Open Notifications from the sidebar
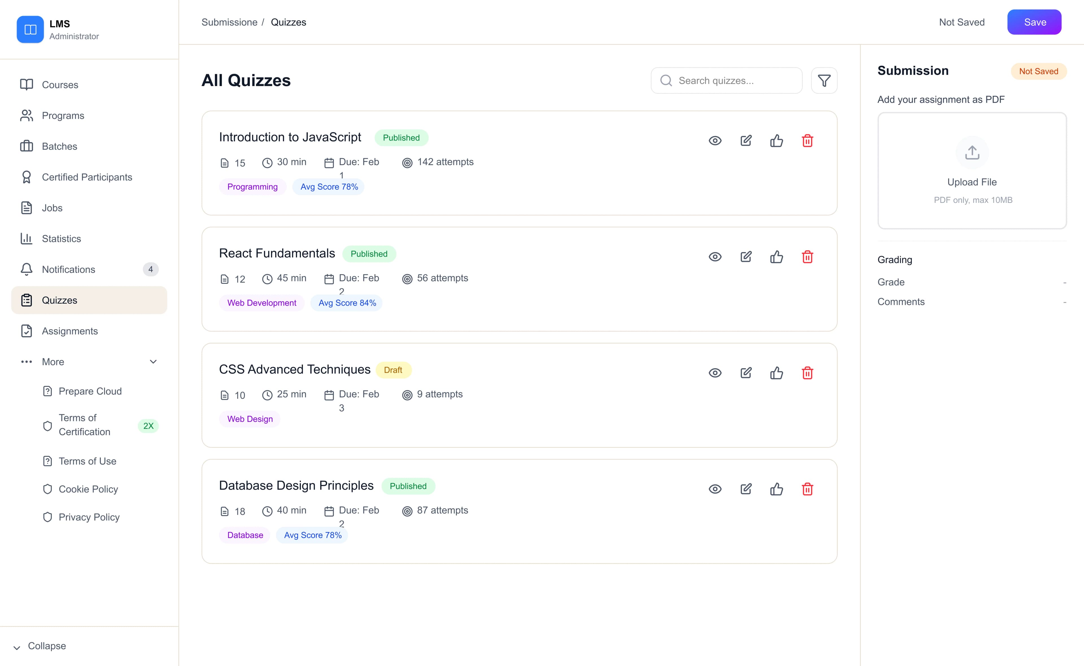This screenshot has width=1084, height=666. pos(68,269)
